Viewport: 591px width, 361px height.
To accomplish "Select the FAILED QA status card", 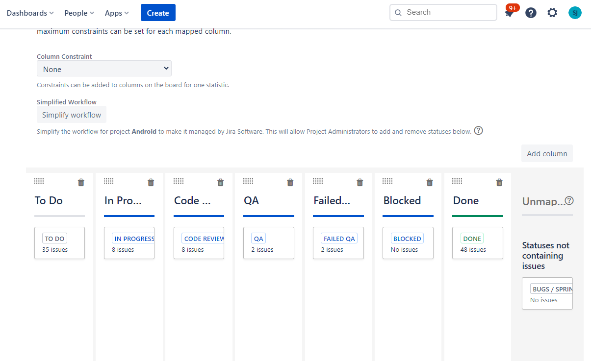I will pyautogui.click(x=338, y=243).
